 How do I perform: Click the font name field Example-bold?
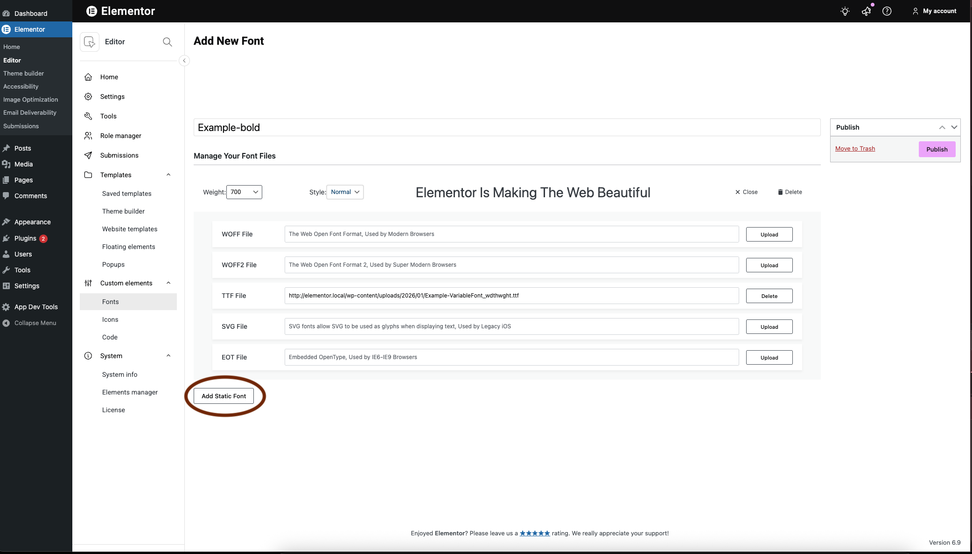tap(507, 127)
